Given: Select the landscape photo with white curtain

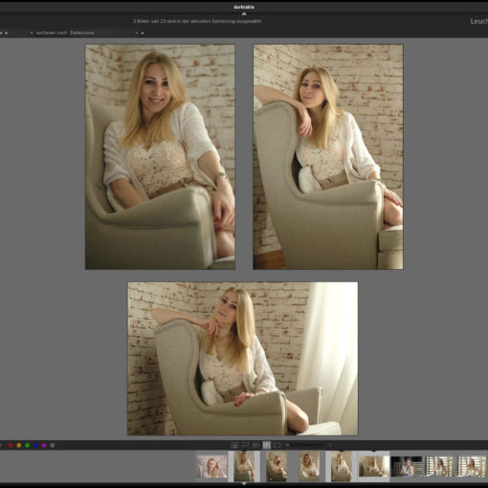Looking at the screenshot, I should click(243, 359).
